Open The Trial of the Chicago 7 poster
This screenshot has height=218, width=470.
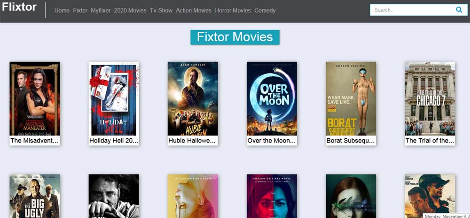pyautogui.click(x=430, y=98)
